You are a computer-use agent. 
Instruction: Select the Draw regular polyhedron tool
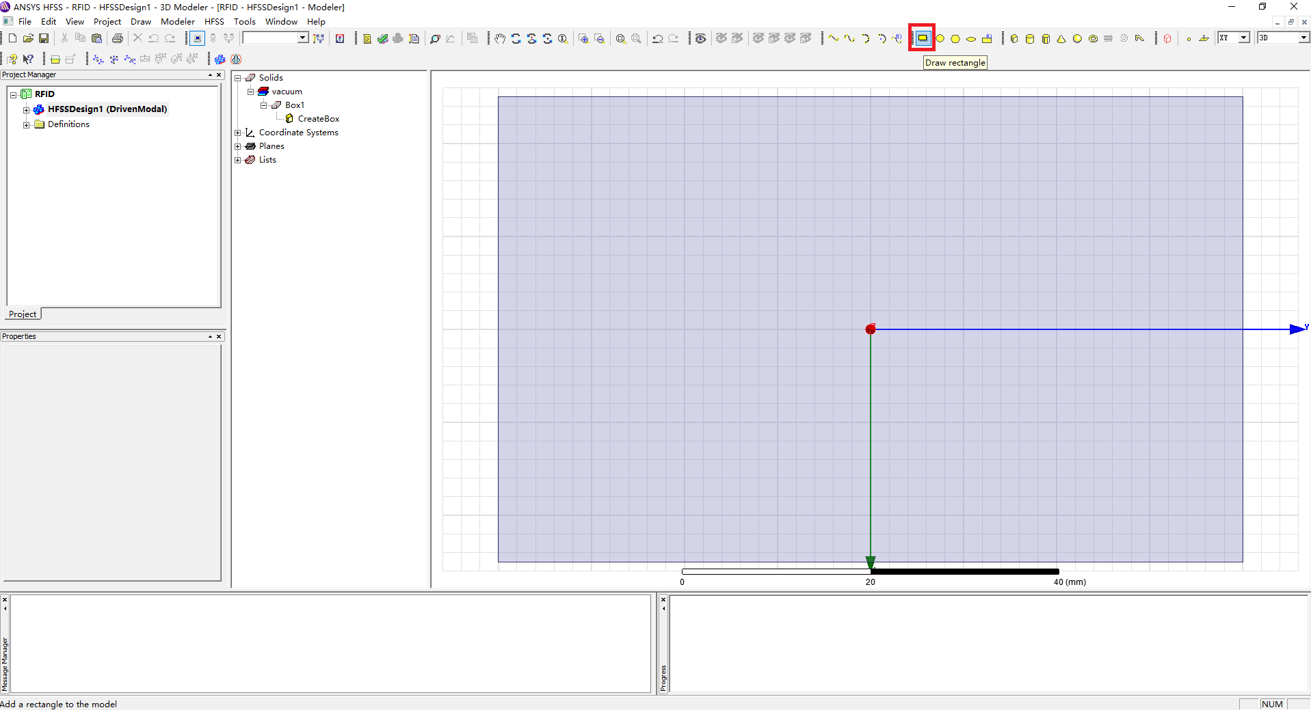pos(1046,39)
